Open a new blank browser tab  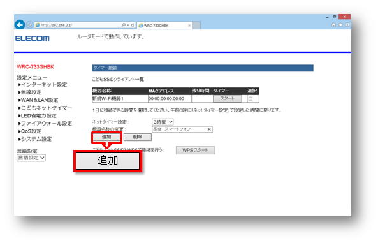tap(196, 26)
